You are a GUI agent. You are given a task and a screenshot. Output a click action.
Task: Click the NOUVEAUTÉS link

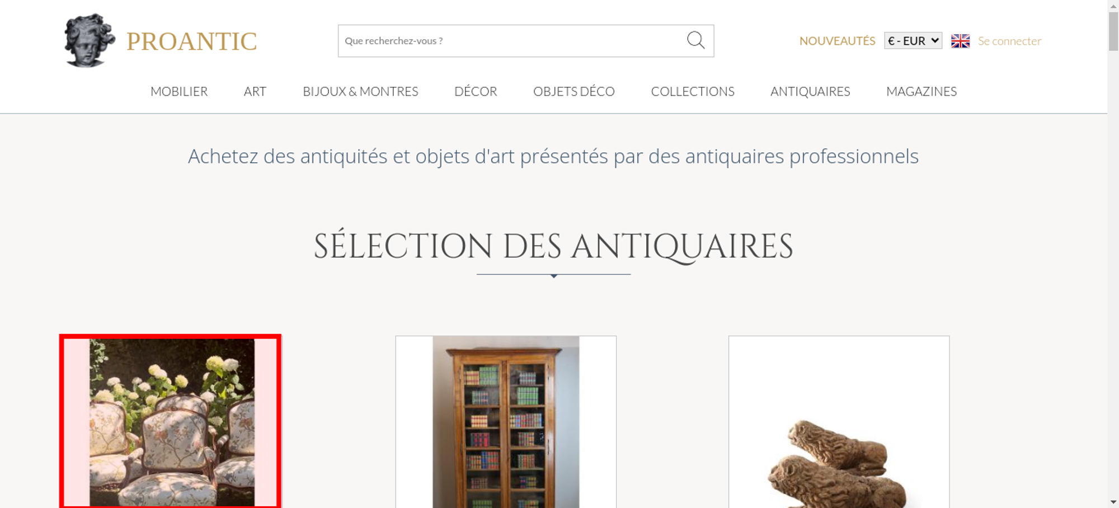click(x=837, y=41)
